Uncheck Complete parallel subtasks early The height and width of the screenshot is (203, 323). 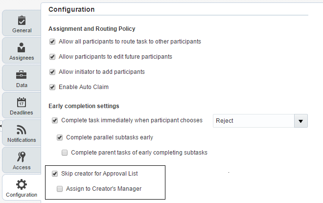click(60, 137)
